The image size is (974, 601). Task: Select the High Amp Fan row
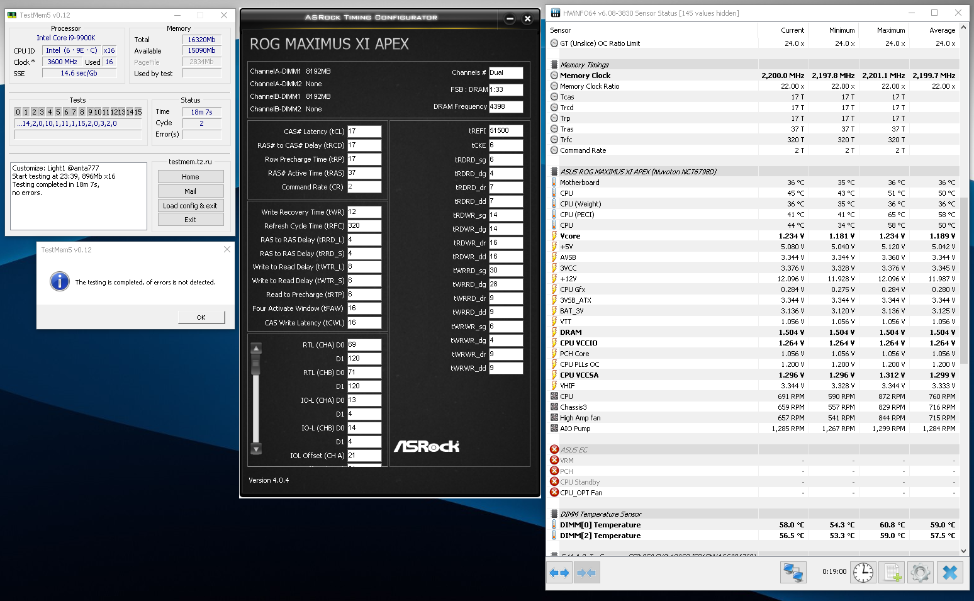pos(754,418)
